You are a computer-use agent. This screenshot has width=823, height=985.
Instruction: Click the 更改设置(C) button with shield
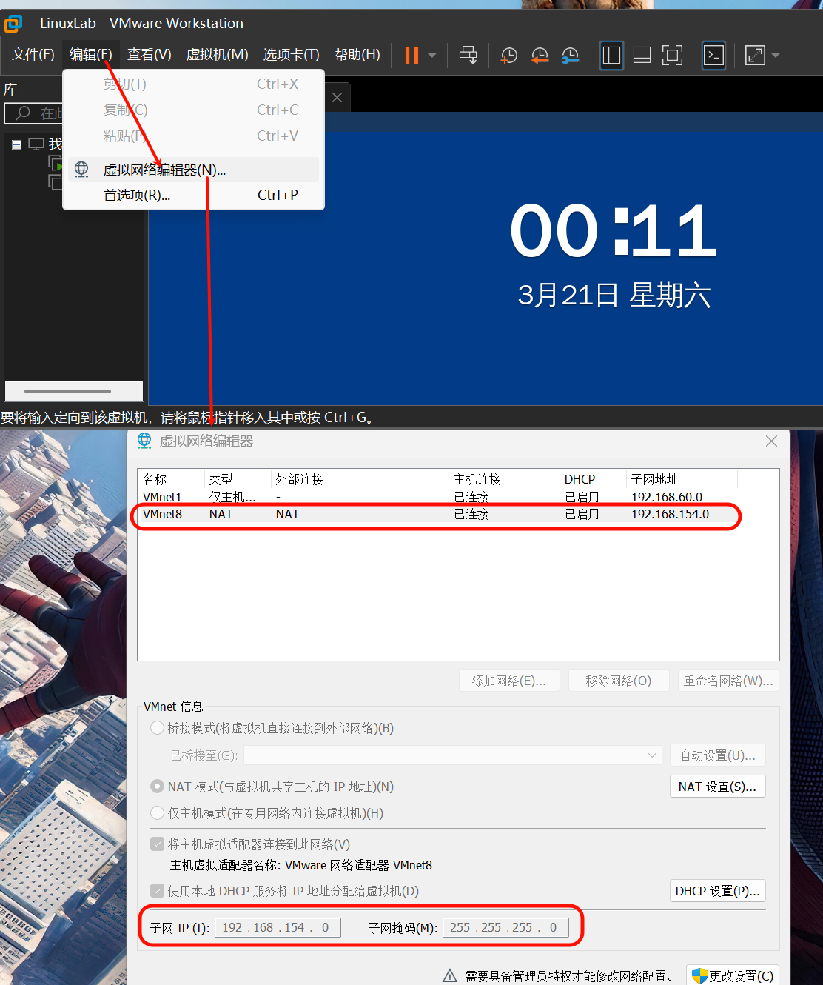click(x=733, y=976)
